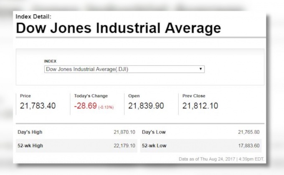Viewport: 284px width, 175px height.
Task: Click the Day's Low row label
Action: (154, 132)
